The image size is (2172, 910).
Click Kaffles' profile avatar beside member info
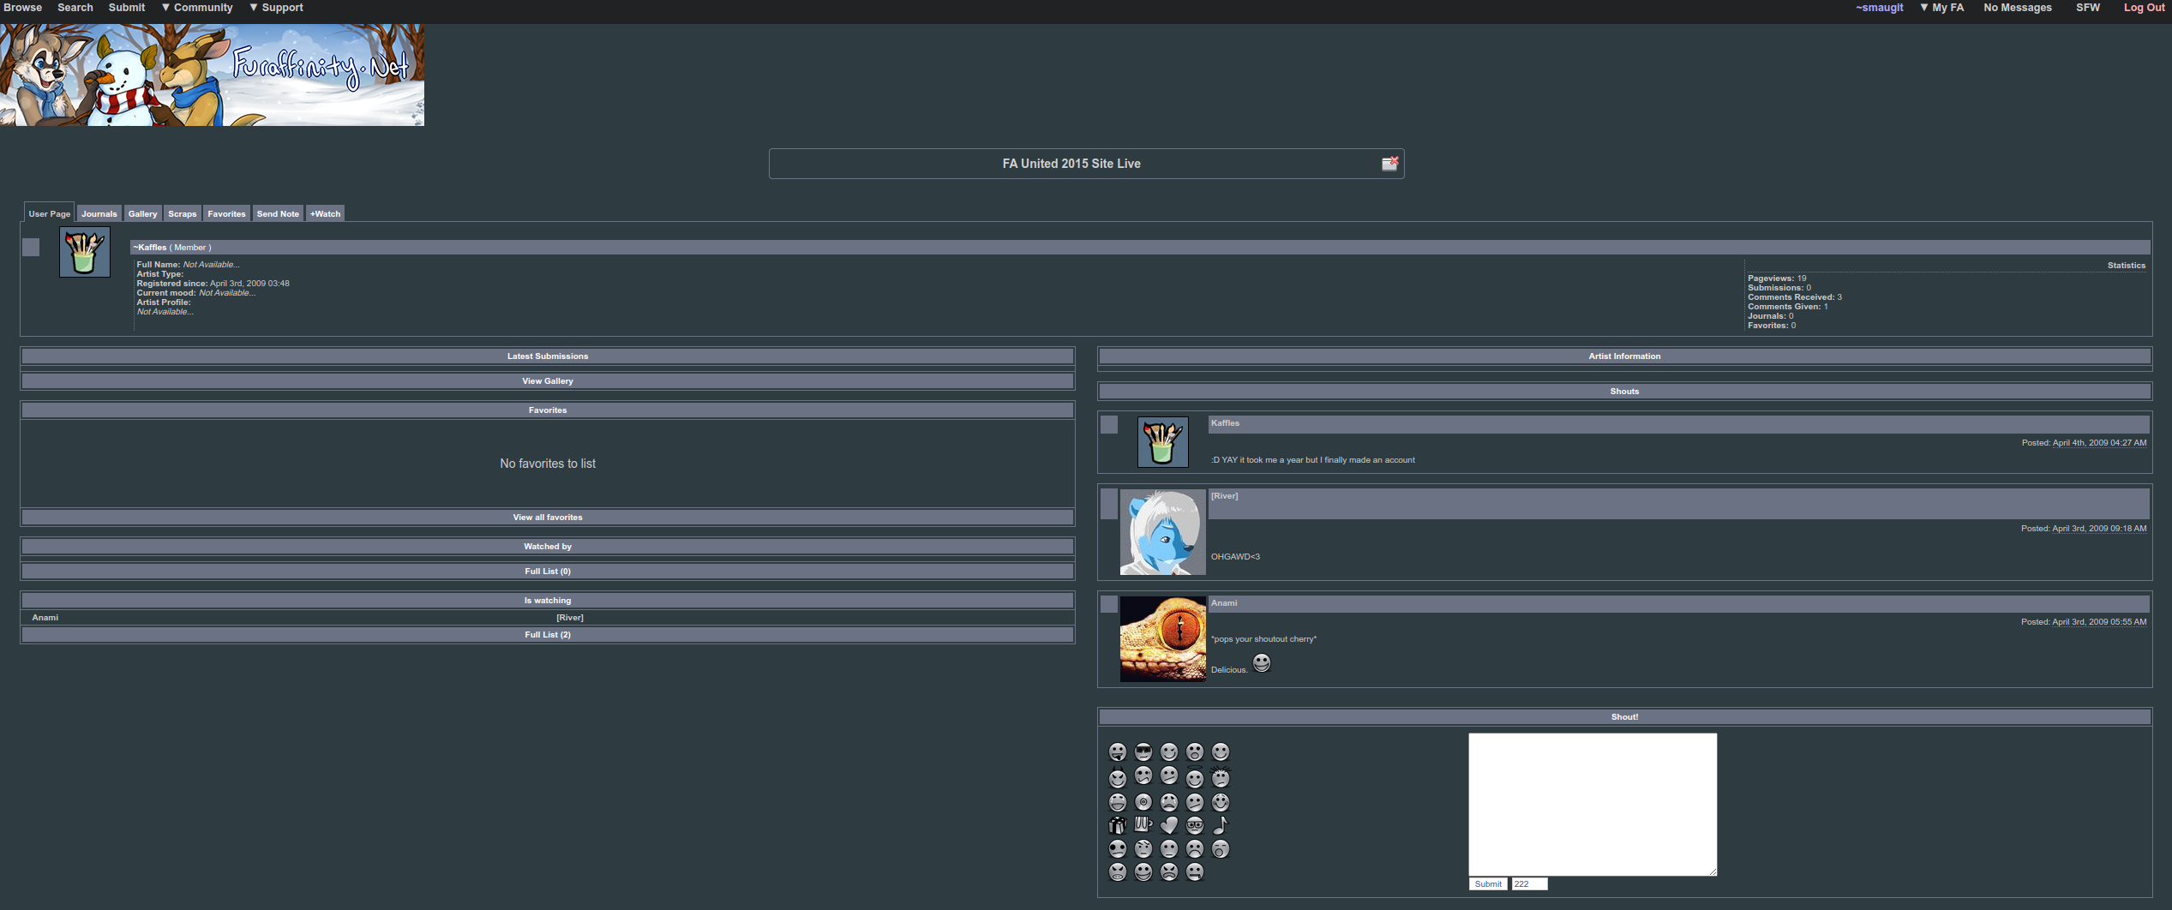pyautogui.click(x=85, y=252)
